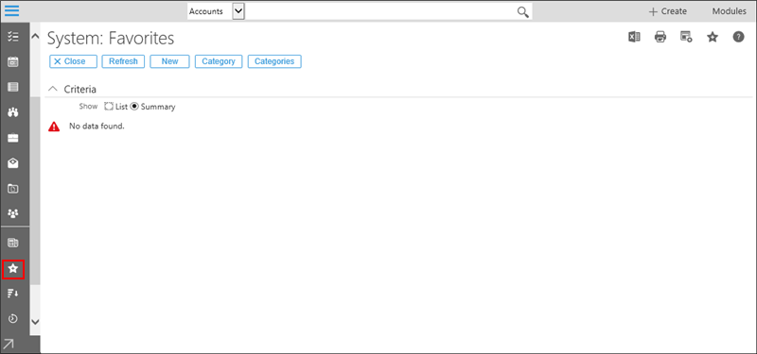This screenshot has height=354, width=757.
Task: Open the help question mark icon
Action: 738,37
